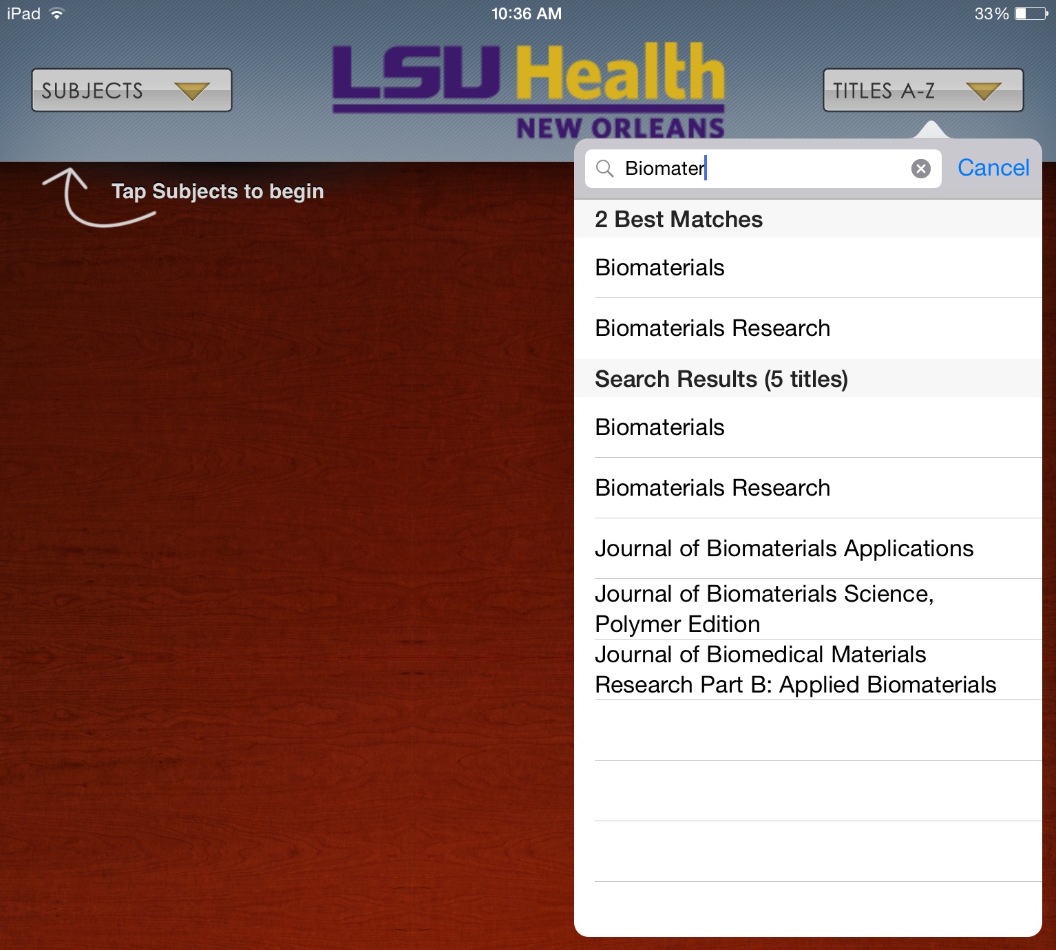This screenshot has width=1056, height=950.
Task: Open Journal of Biomedical Materials Research Part B
Action: coord(808,670)
